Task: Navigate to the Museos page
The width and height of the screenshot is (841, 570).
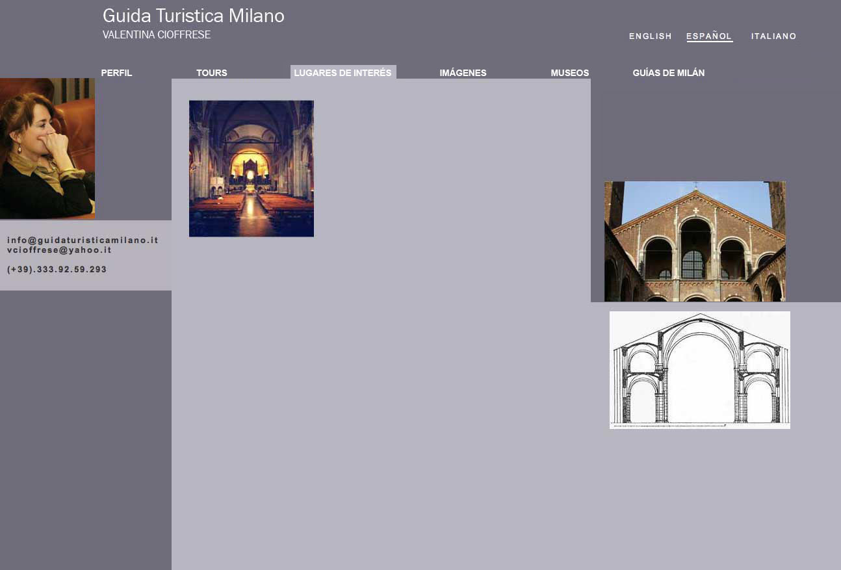Action: 570,73
